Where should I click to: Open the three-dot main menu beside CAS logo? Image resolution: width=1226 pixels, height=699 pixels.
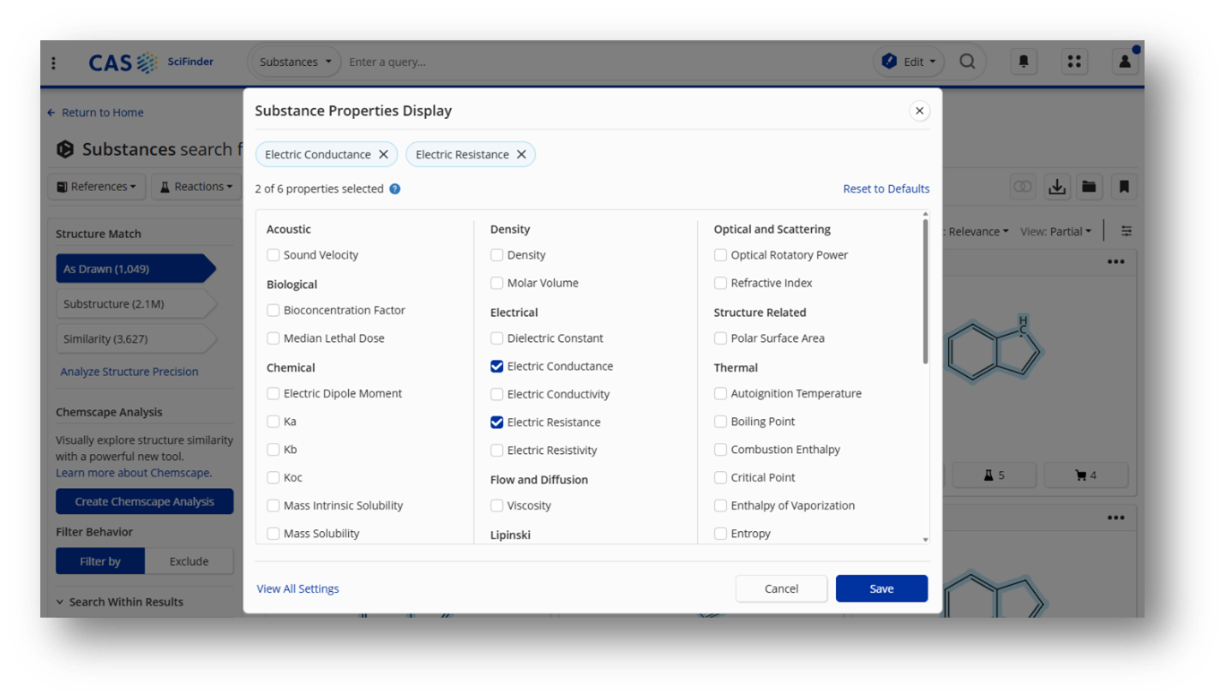[x=54, y=63]
